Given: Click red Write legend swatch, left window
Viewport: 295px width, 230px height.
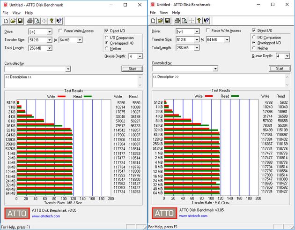Looking at the screenshot, I should coord(61,96).
